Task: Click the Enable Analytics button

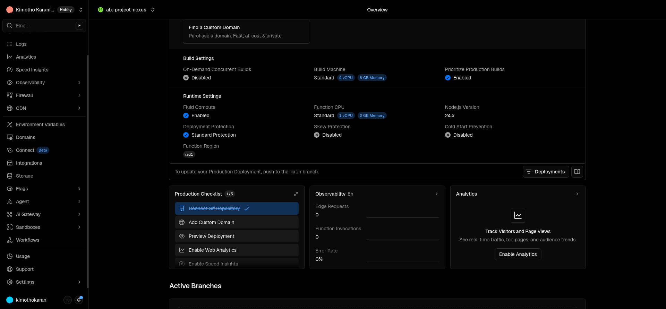Action: coord(518,254)
